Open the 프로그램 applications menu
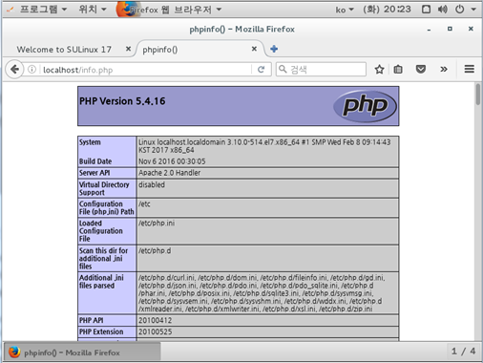Viewport: 483px width, 363px height. click(x=43, y=10)
